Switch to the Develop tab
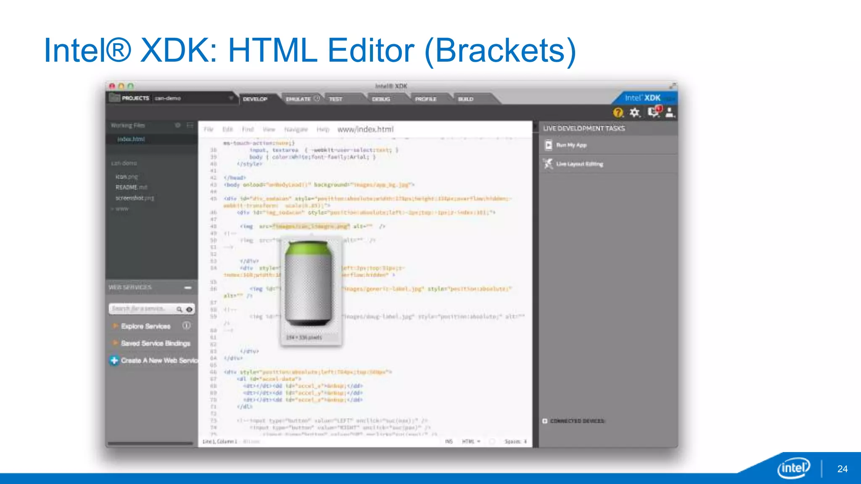 pos(255,99)
